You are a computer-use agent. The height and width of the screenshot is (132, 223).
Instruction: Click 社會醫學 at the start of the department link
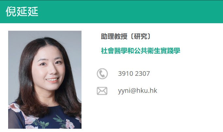pos(114,51)
